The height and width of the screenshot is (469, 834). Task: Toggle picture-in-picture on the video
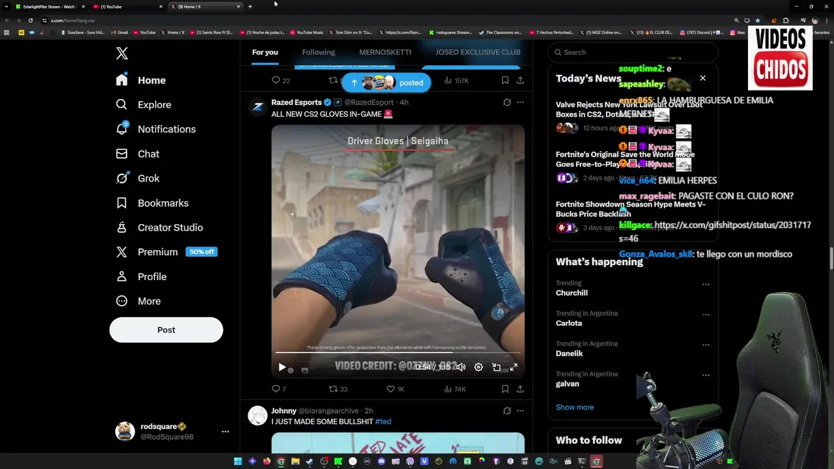[496, 367]
